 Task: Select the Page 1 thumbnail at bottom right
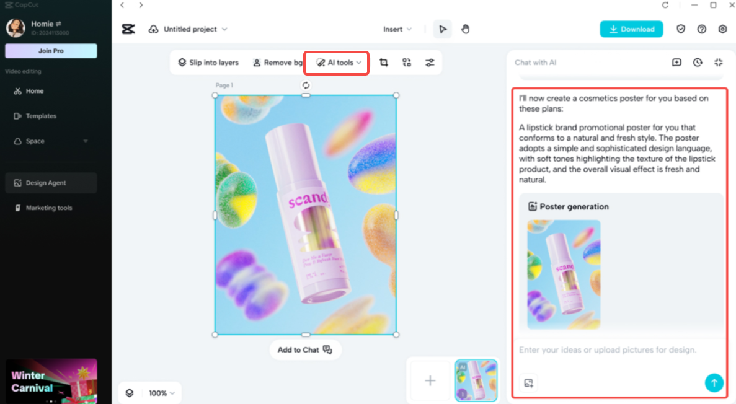tap(476, 379)
